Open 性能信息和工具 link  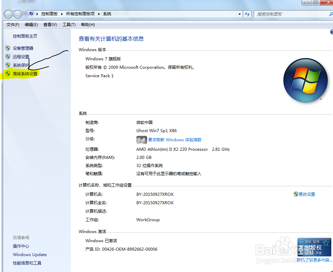(27, 263)
